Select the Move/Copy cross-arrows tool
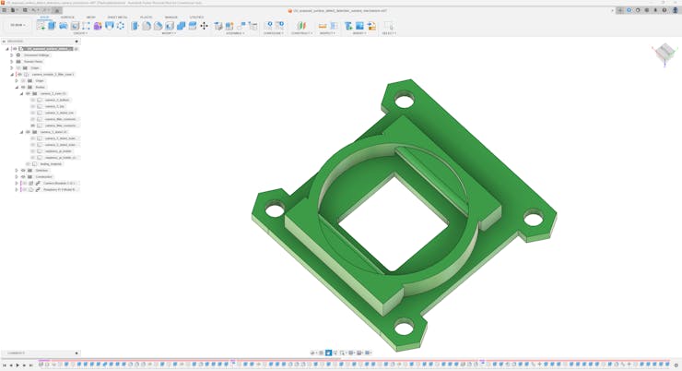 tap(204, 26)
